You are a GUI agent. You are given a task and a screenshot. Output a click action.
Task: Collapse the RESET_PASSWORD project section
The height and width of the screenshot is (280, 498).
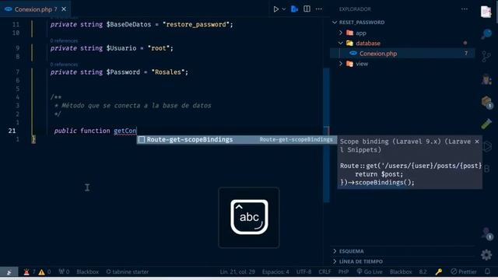pyautogui.click(x=334, y=23)
